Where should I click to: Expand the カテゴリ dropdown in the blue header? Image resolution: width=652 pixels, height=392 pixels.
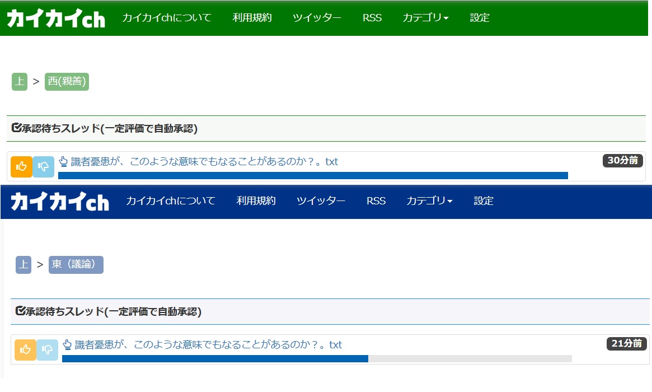point(429,200)
